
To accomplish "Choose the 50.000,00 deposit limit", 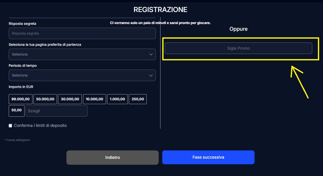I will [45, 99].
